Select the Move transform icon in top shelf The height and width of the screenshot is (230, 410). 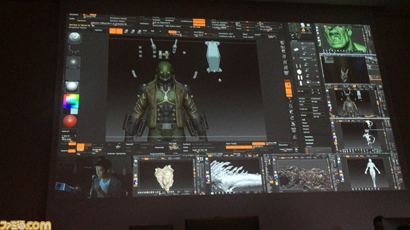click(x=126, y=31)
